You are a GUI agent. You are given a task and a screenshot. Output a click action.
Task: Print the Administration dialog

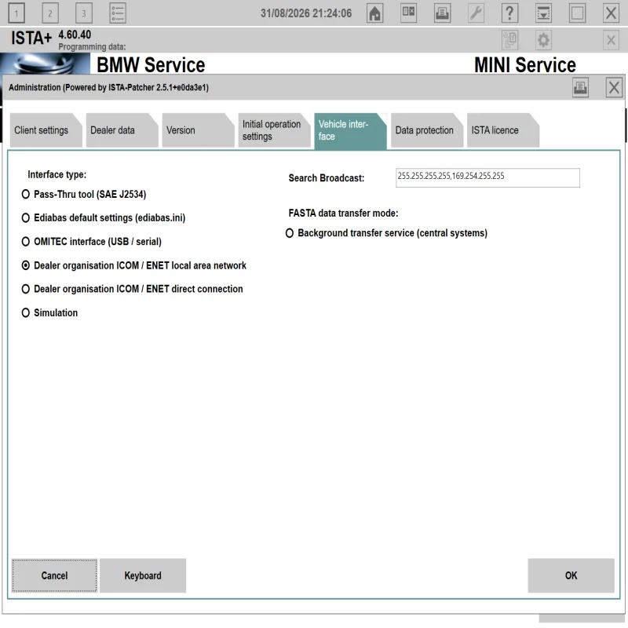coord(580,87)
